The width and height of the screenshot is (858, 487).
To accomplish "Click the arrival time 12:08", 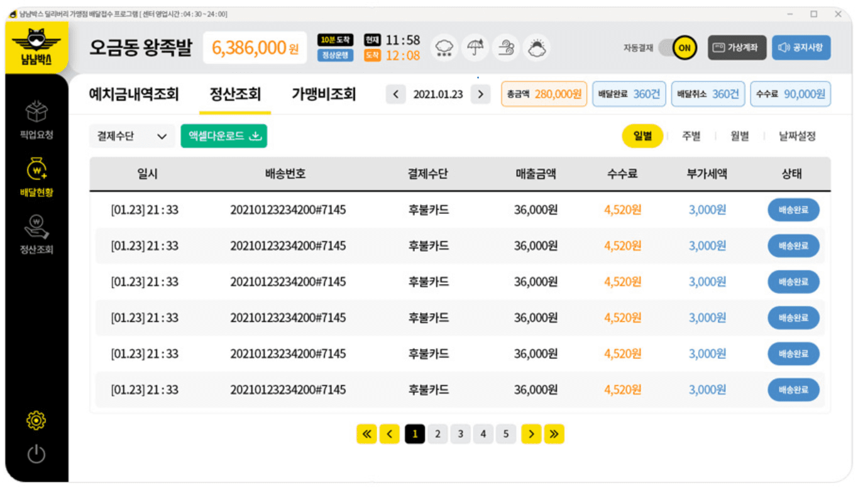I will pos(402,55).
